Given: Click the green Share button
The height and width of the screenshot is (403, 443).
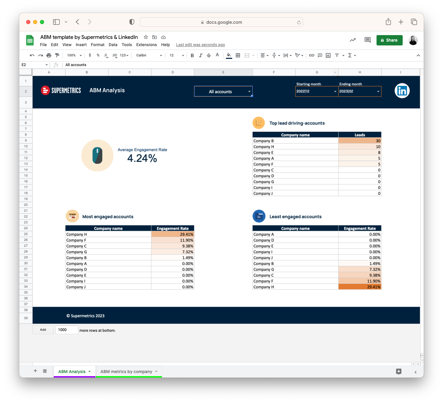Looking at the screenshot, I should click(389, 40).
